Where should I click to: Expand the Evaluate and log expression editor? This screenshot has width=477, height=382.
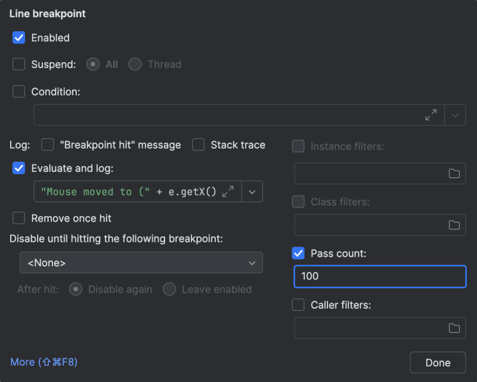point(228,192)
